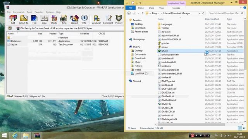Image resolution: width=248 pixels, height=139 pixels.
Task: Sort WinRAR list by the Modified column
Action: [x=84, y=34]
